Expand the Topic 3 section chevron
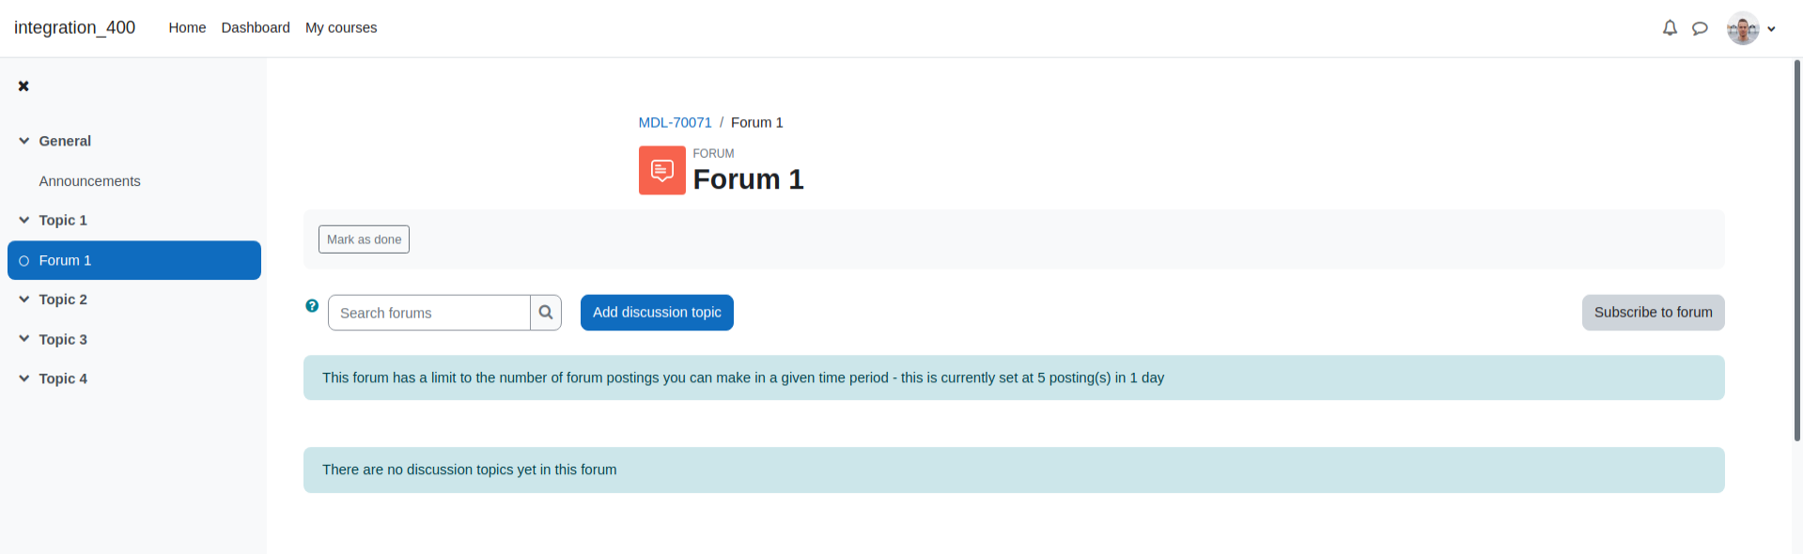 [x=23, y=339]
